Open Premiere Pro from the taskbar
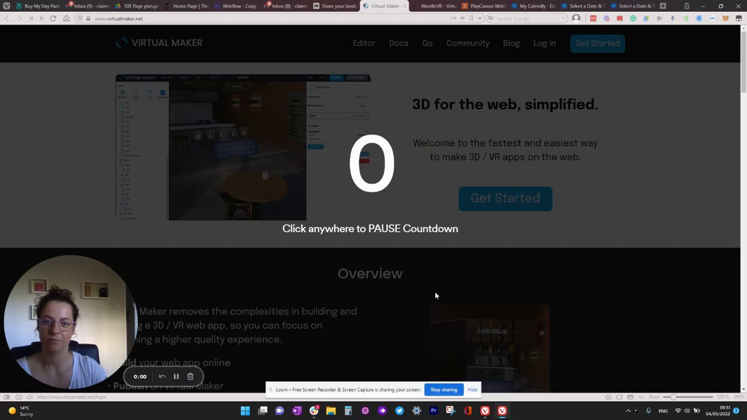Screen dimensions: 747x420 (434, 411)
